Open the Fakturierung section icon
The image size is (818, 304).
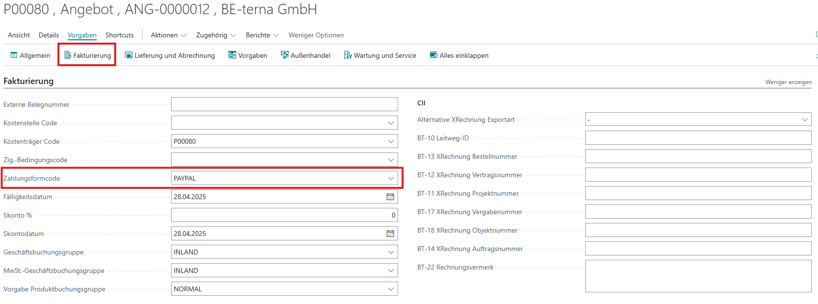(68, 55)
